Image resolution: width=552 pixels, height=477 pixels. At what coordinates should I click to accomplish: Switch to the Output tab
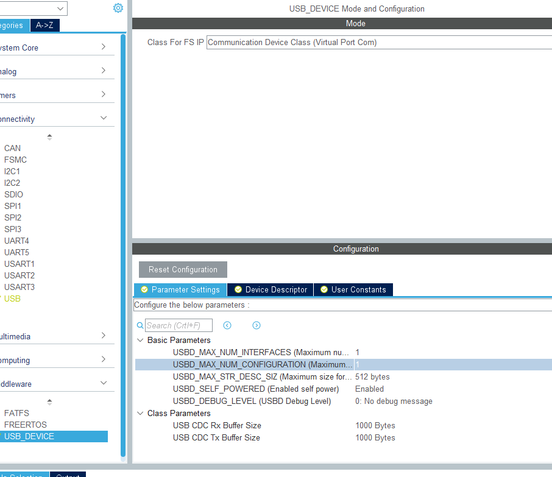(67, 475)
